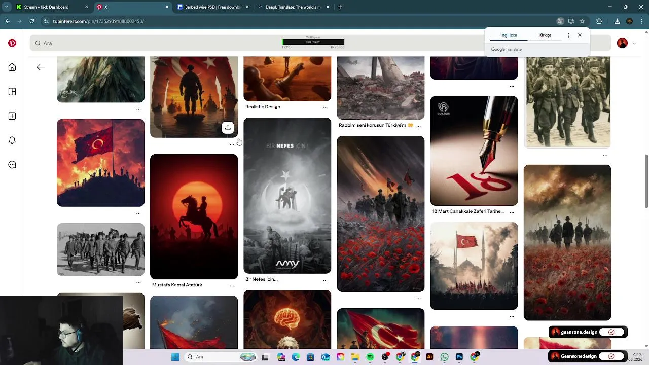Open the Bir Nefes İçin pin title

coord(262,279)
